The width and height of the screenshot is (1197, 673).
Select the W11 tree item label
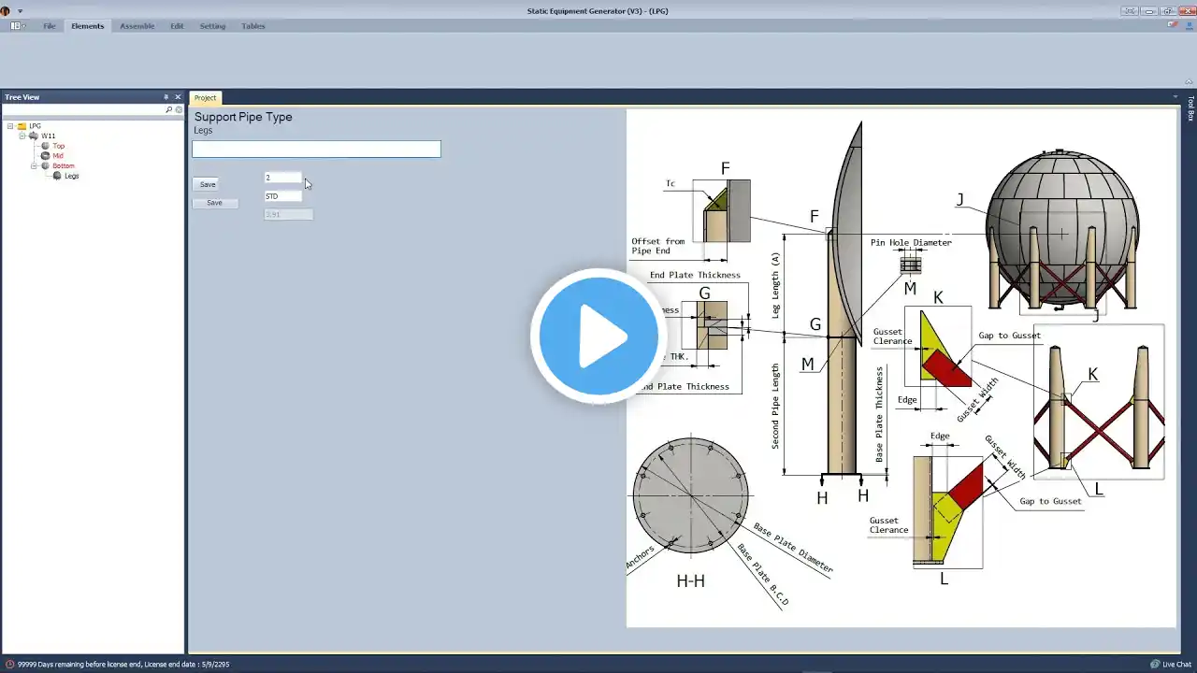[48, 136]
